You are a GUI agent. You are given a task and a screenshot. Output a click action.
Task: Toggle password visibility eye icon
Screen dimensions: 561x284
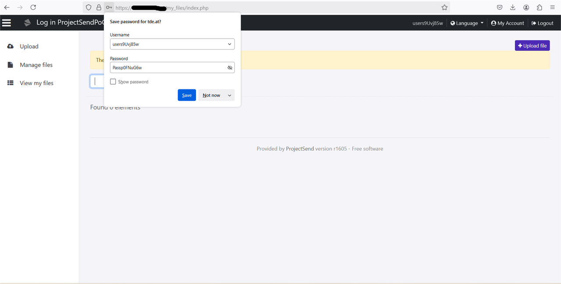click(230, 67)
